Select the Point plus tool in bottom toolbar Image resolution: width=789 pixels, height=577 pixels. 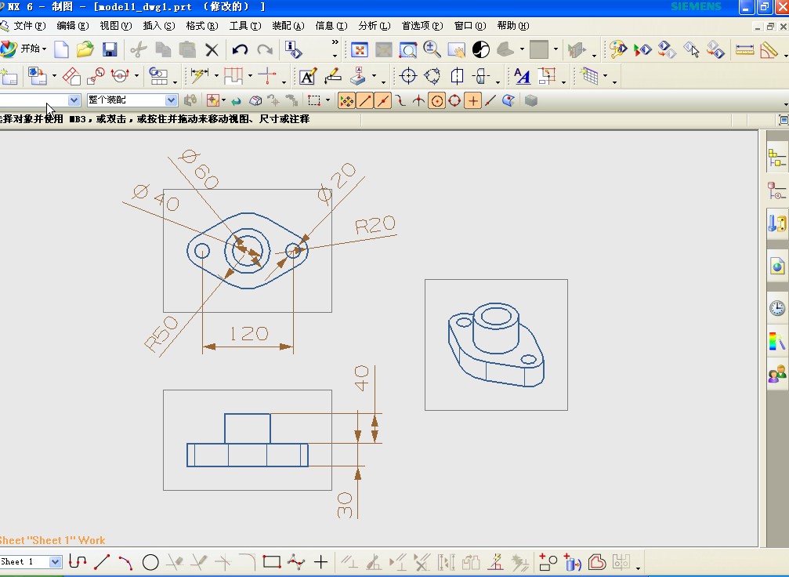[320, 562]
